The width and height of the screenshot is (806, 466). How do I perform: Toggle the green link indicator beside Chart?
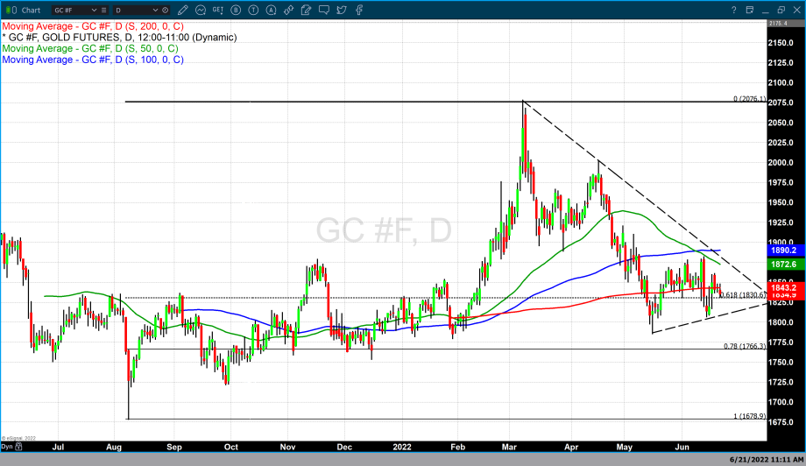[x=9, y=10]
